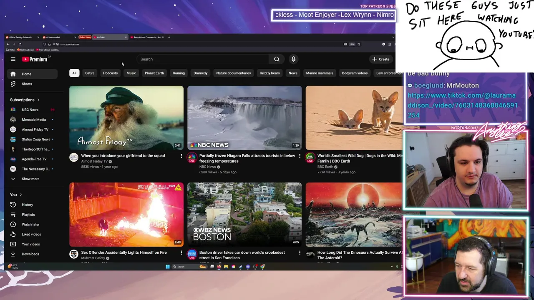Select the Podcasts filter chip
This screenshot has width=534, height=300.
click(111, 73)
